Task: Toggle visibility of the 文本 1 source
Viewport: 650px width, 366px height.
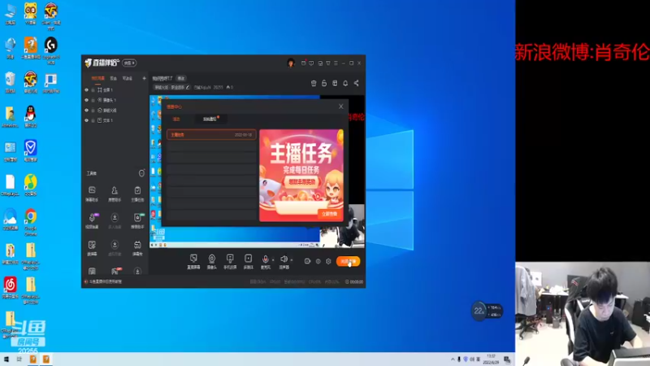Action: tap(87, 120)
